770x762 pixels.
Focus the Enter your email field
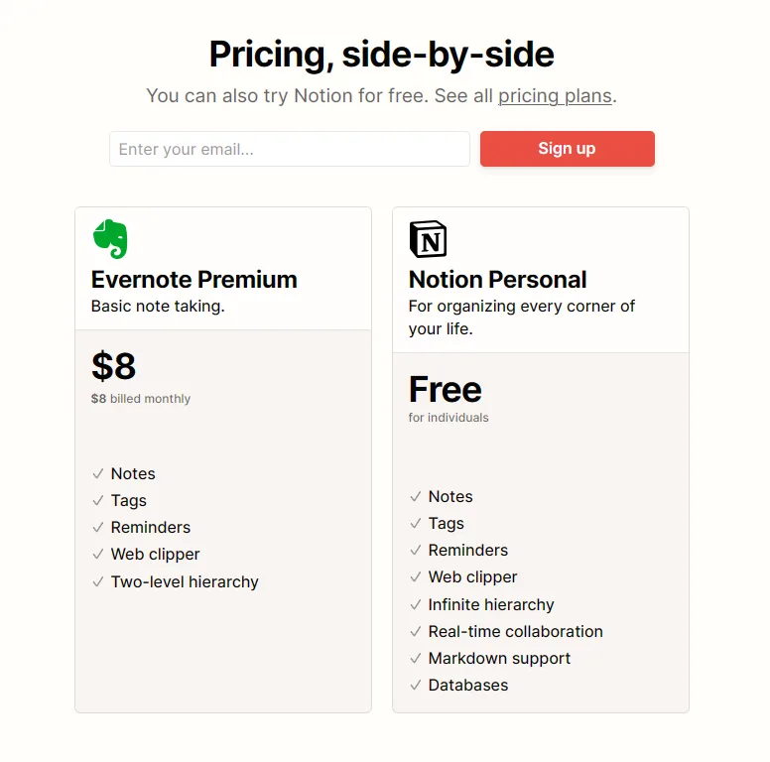pyautogui.click(x=289, y=149)
